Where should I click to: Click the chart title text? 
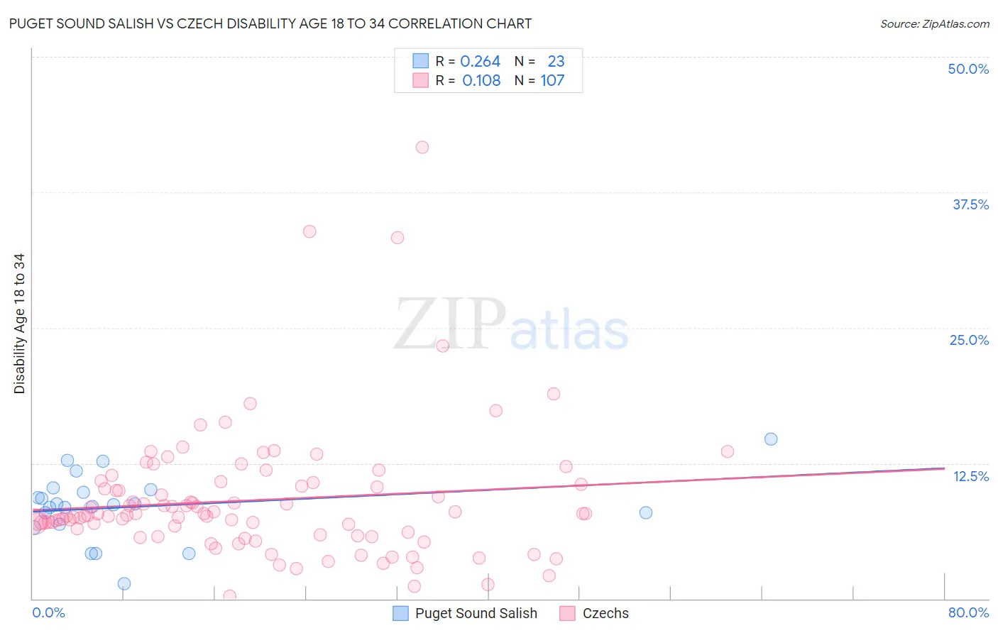click(x=270, y=23)
